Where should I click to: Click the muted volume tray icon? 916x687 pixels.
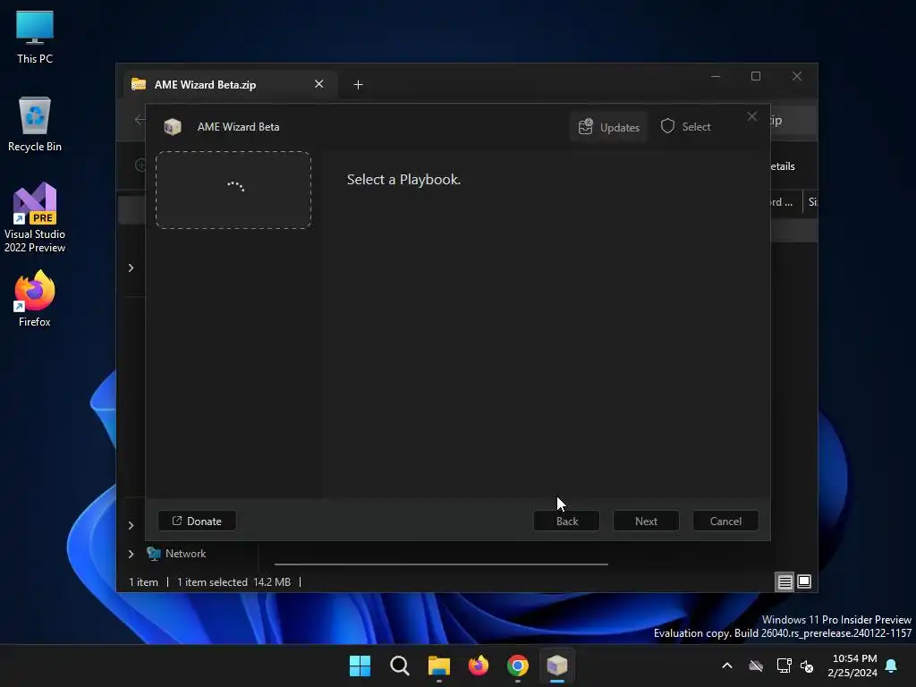pyautogui.click(x=807, y=666)
